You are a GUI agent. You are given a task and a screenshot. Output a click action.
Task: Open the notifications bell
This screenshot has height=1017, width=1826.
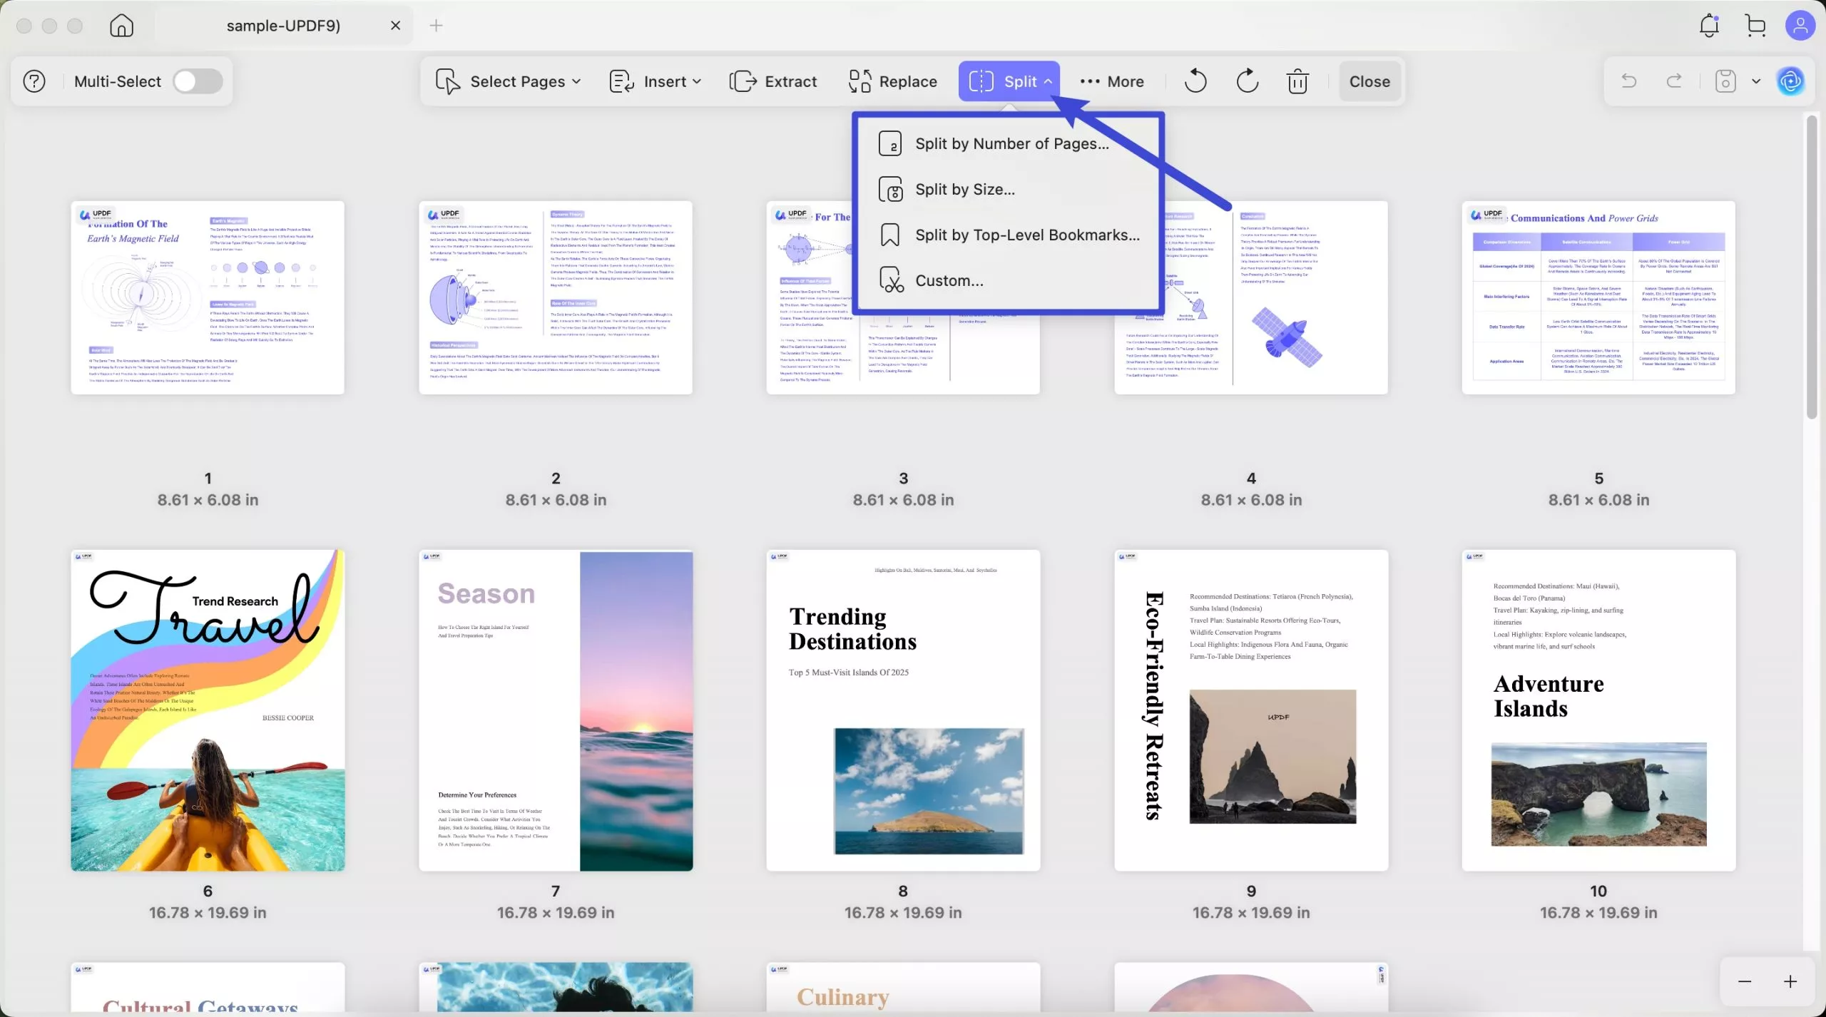(1708, 25)
